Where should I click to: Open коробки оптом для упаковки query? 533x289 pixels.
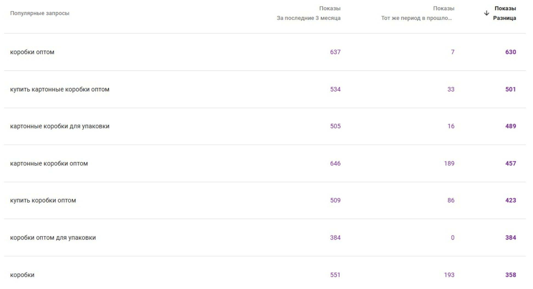pyautogui.click(x=53, y=238)
